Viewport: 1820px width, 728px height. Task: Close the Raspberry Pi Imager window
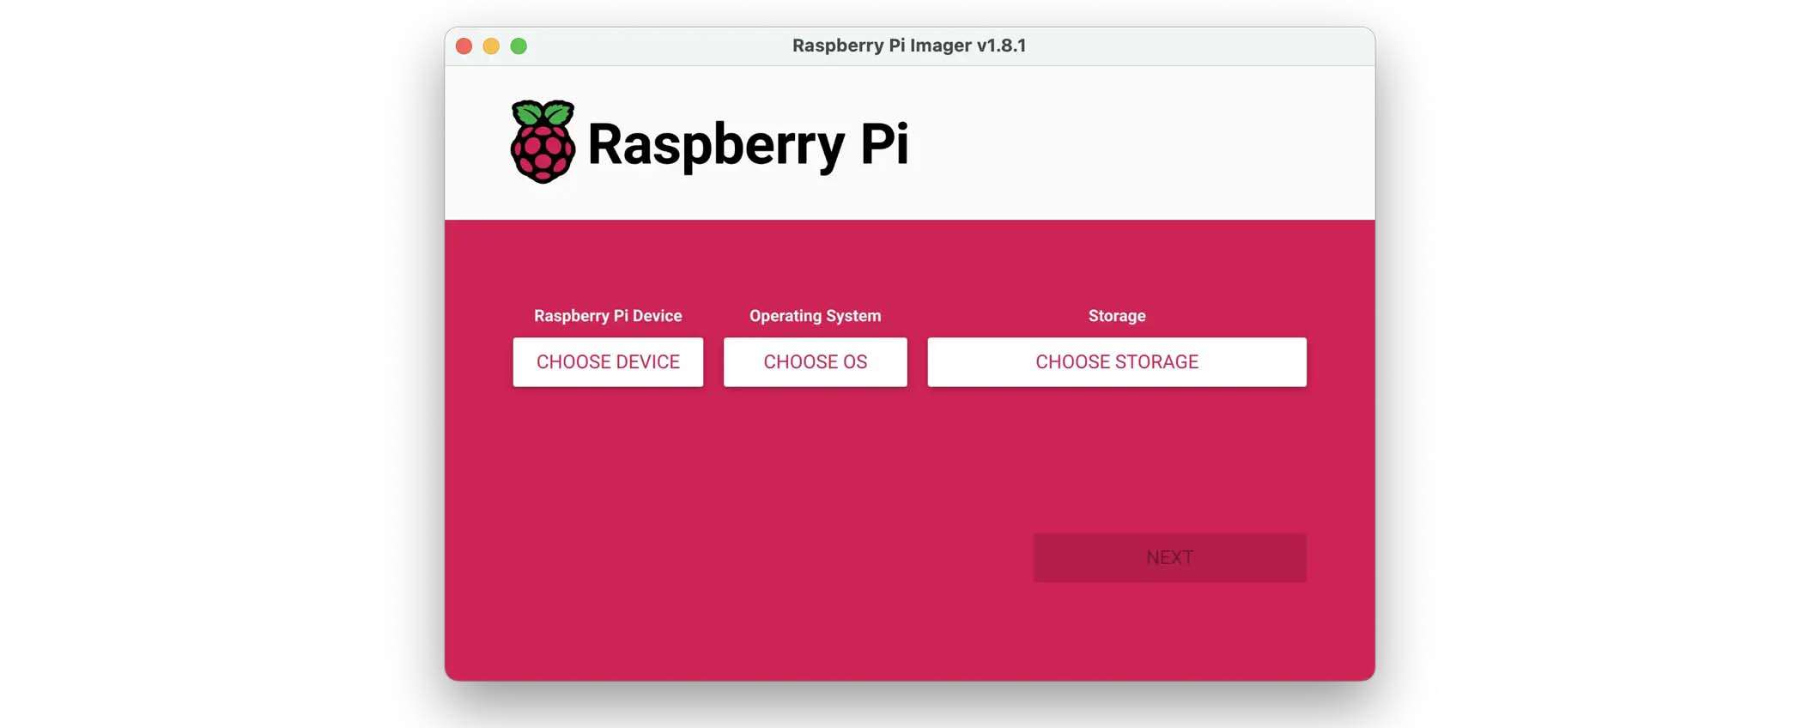[x=464, y=46]
